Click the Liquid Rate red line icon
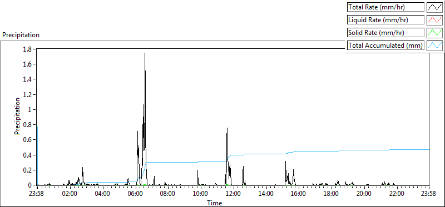The height and width of the screenshot is (207, 445). (x=435, y=20)
